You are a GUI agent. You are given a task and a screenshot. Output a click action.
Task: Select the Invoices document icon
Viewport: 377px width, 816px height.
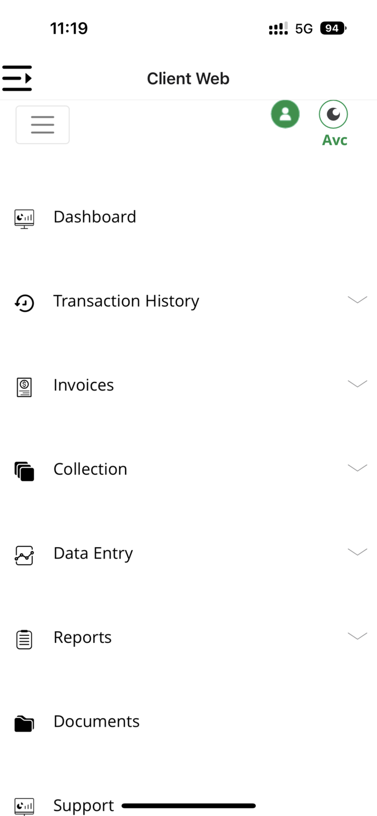24,386
